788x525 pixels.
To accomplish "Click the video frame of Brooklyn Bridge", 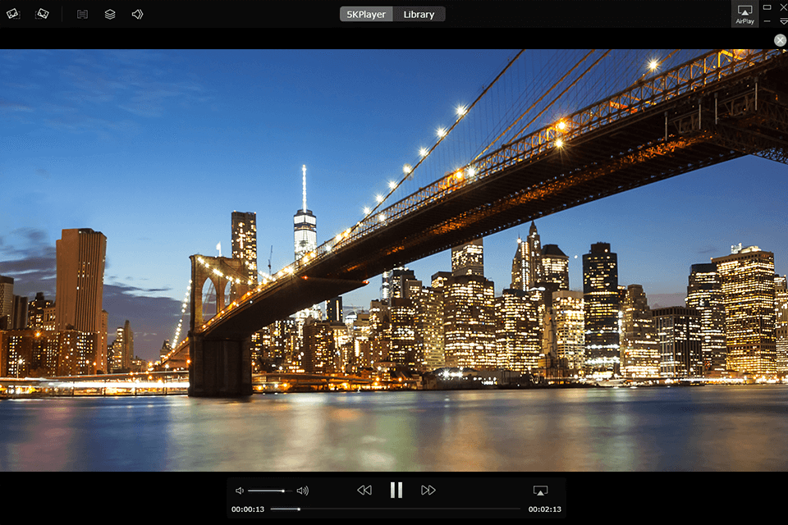I will coord(394,260).
